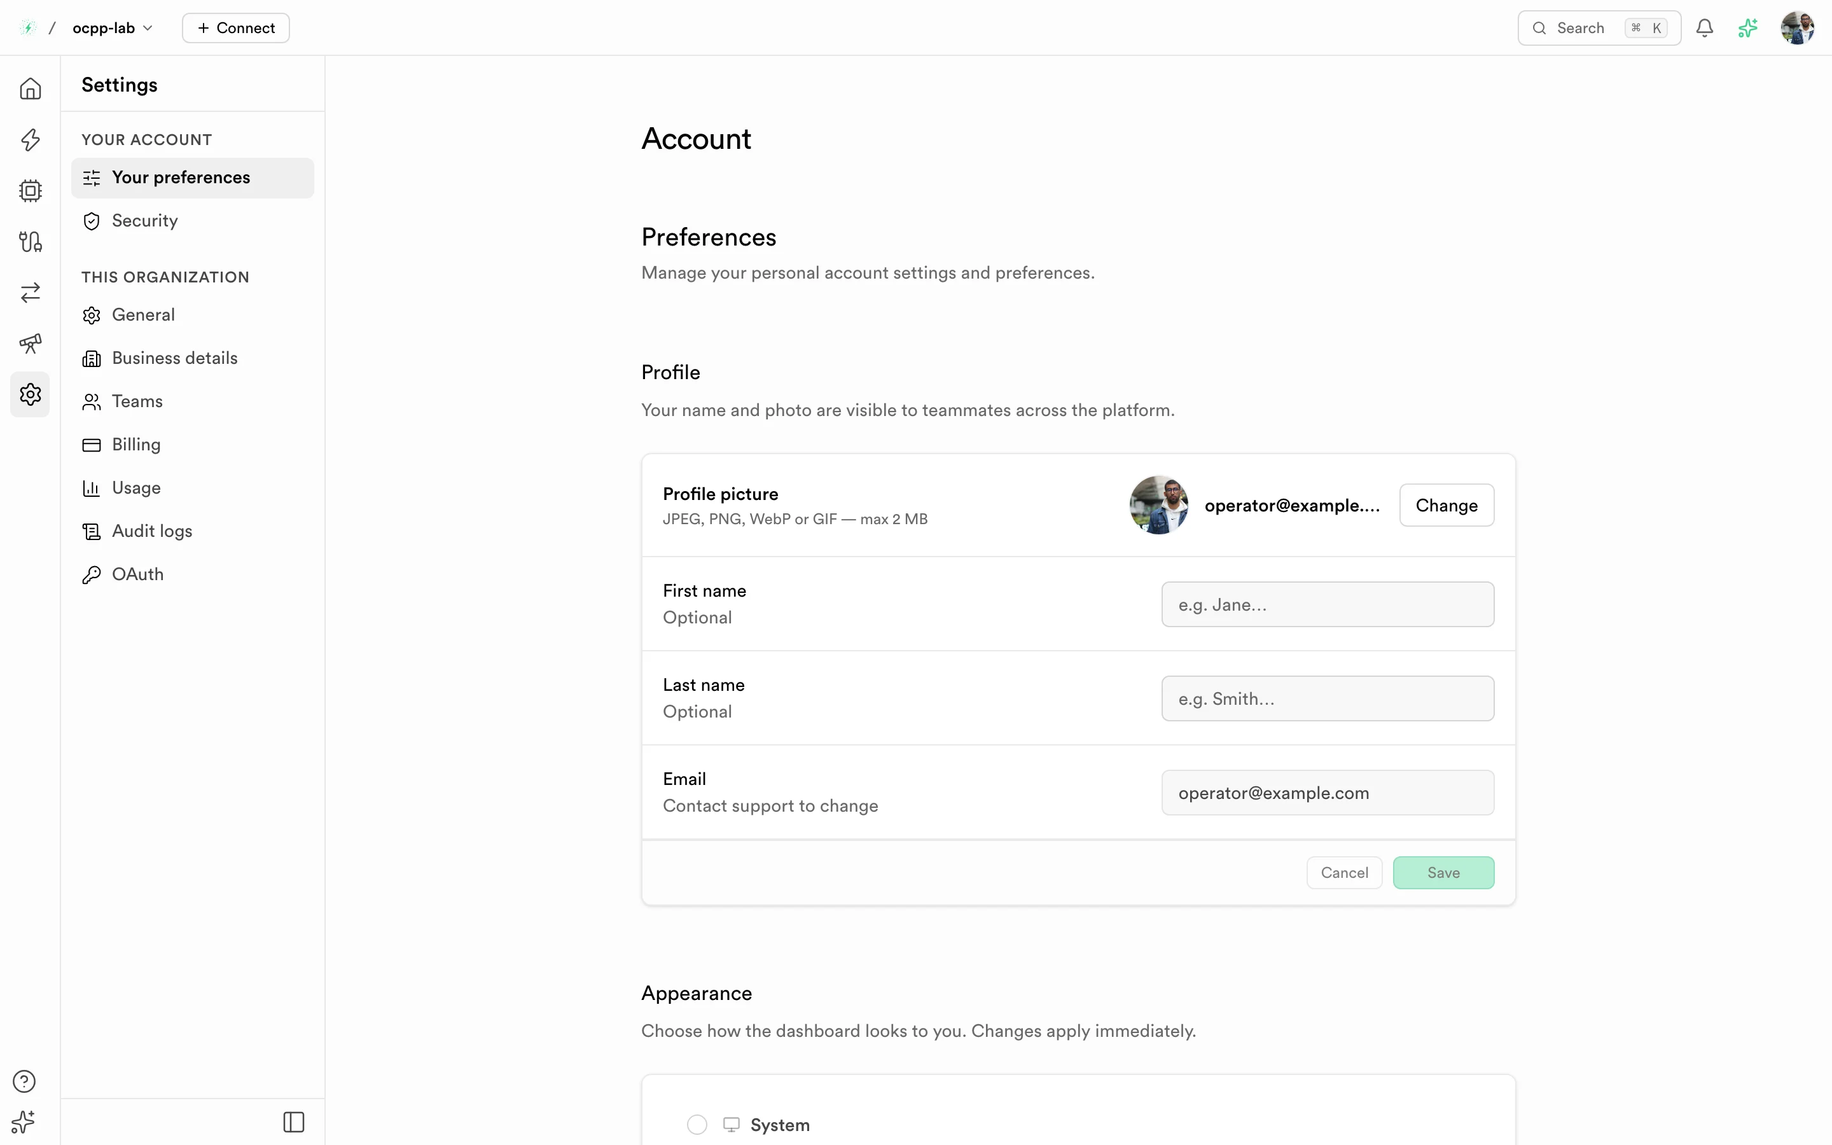Open Teams settings

[x=192, y=401]
